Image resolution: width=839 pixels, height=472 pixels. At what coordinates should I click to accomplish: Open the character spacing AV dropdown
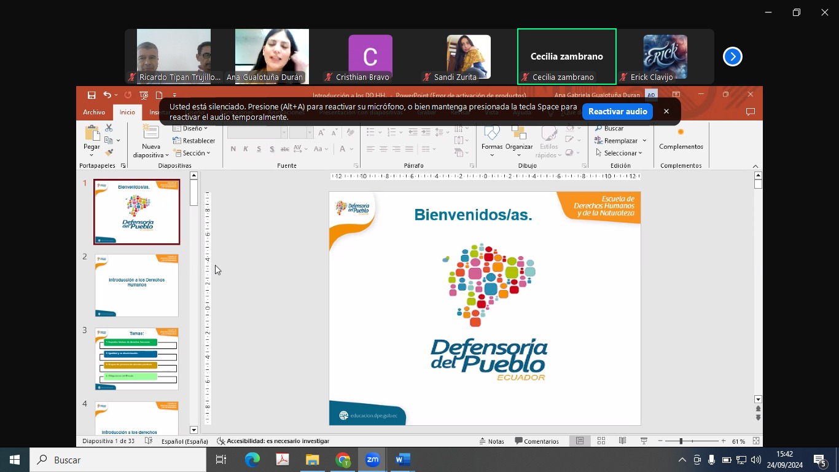(x=300, y=149)
